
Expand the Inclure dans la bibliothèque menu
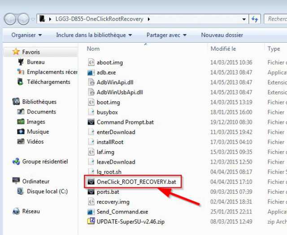click(94, 35)
